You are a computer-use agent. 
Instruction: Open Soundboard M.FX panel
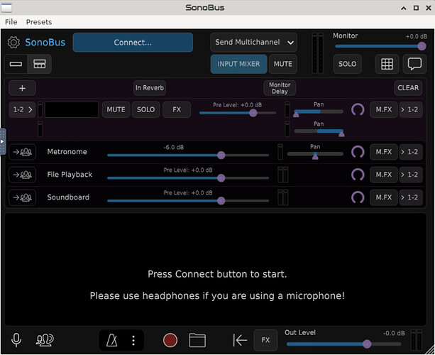pyautogui.click(x=384, y=197)
